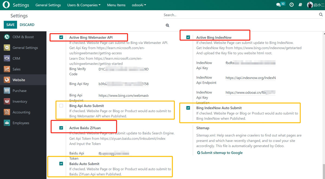Viewport: 325px width, 179px height.
Task: Edit IndexNow Api Key Location field
Action: [x=251, y=92]
